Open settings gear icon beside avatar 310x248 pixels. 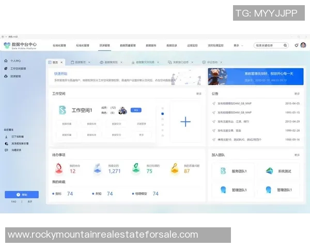(x=296, y=45)
